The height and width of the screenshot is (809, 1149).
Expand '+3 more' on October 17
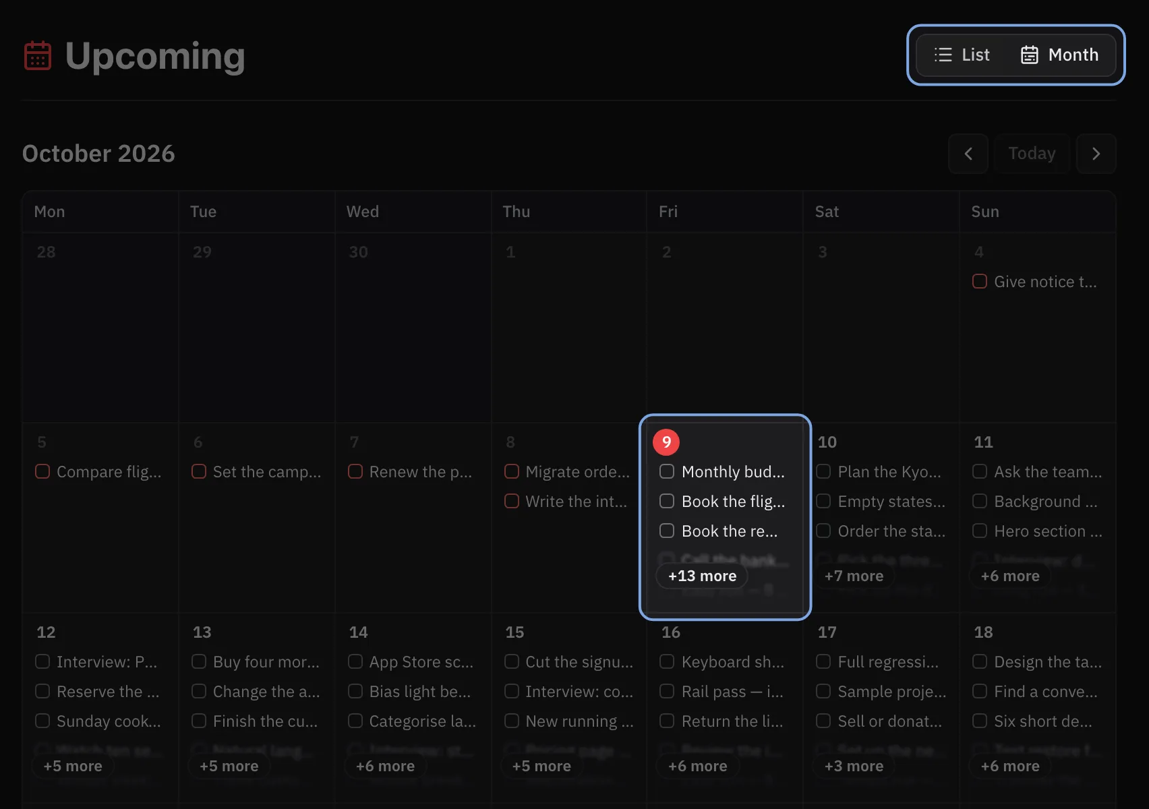coord(854,766)
